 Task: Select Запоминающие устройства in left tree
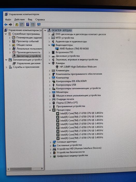click(x=27, y=60)
